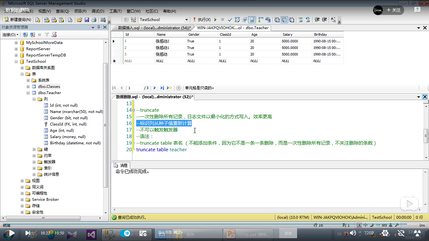Image resolution: width=429 pixels, height=241 pixels.
Task: Expand the Service Broker node
Action: [x=22, y=200]
